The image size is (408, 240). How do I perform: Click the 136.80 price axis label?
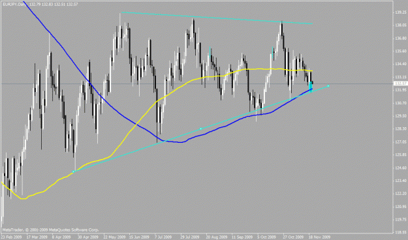tap(401, 38)
